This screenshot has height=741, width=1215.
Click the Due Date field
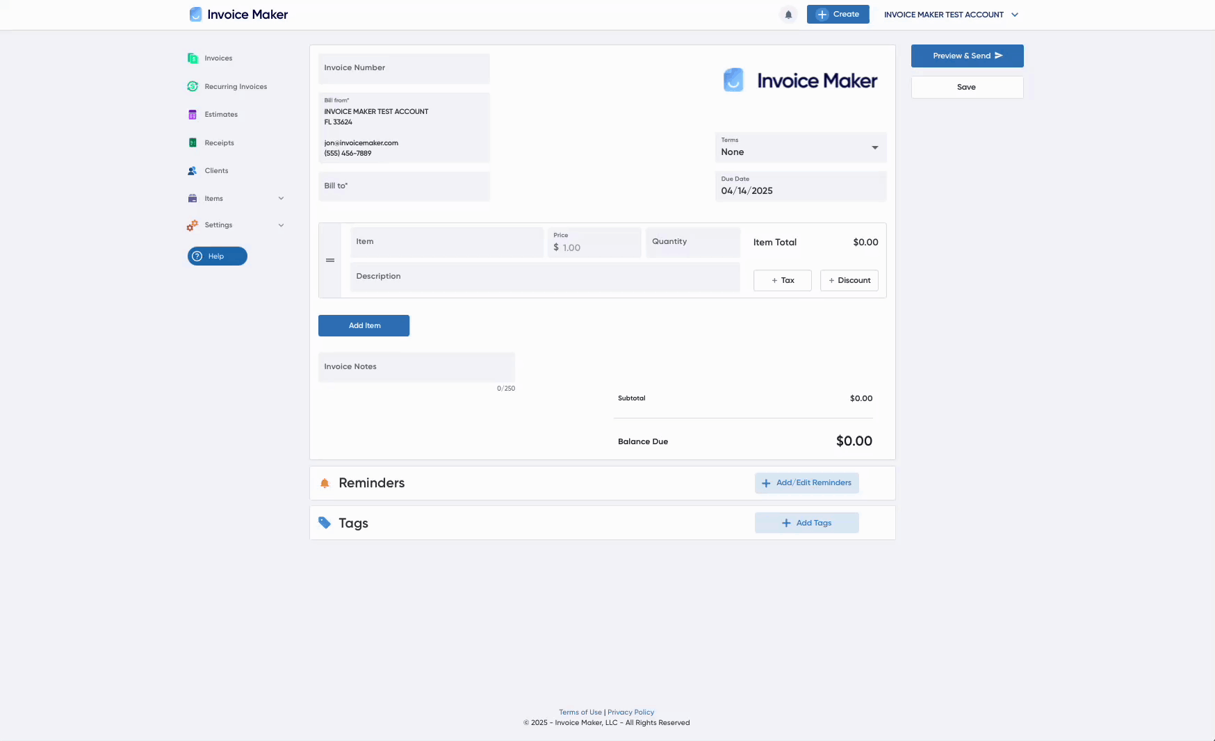click(801, 186)
